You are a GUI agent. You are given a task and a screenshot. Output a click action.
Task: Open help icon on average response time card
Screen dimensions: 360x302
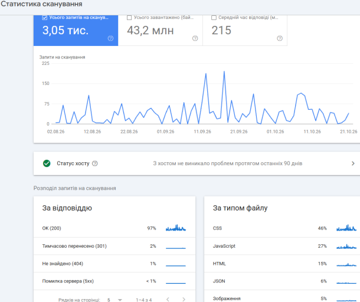tap(279, 38)
